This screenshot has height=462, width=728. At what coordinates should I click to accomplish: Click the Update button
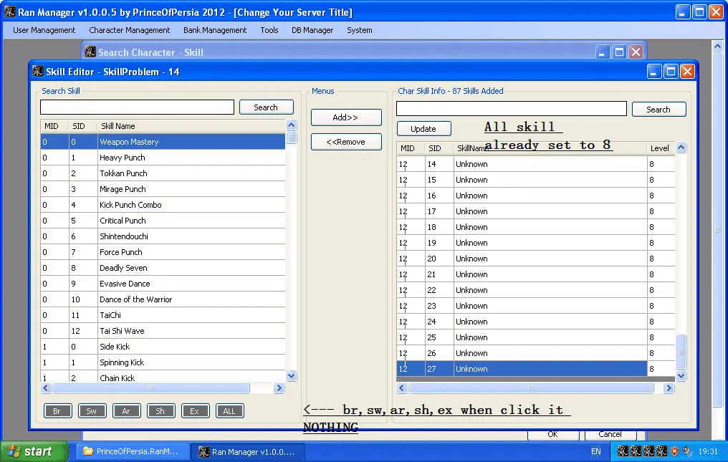point(424,129)
